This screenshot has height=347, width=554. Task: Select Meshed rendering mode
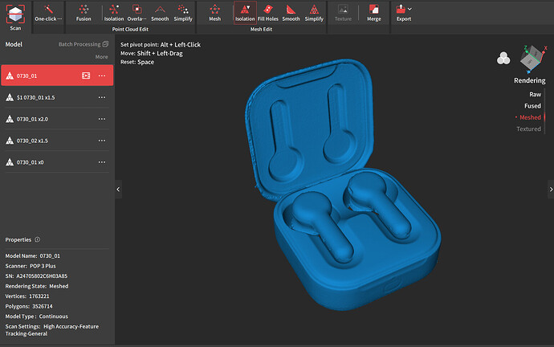[x=530, y=117]
